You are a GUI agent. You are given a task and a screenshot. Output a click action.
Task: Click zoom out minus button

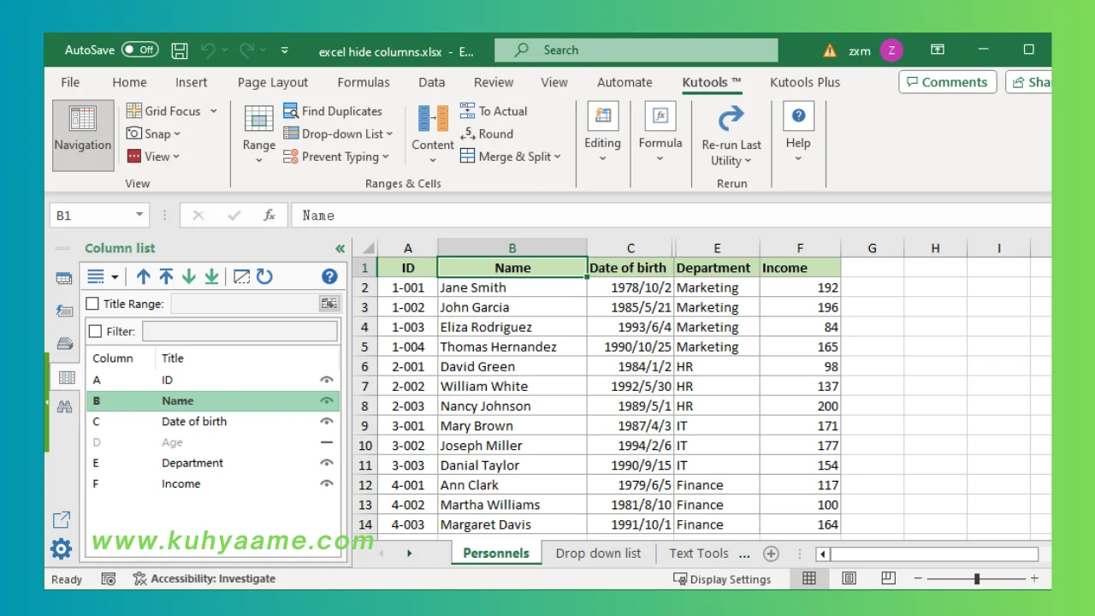[918, 578]
